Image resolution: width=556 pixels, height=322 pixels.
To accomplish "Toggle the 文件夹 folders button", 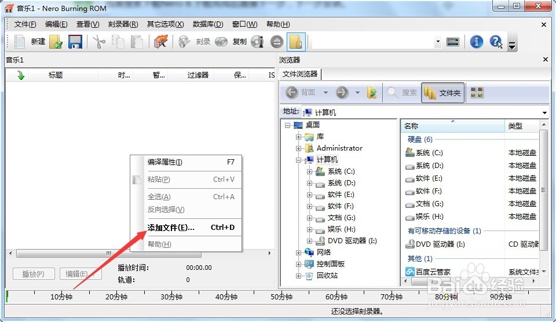I will [x=442, y=93].
